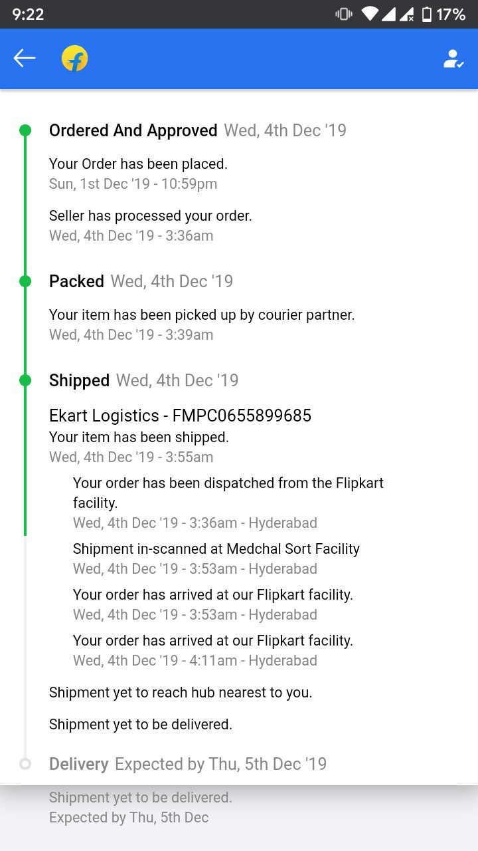Viewport: 478px width, 851px height.
Task: Tap the battery status icon
Action: tap(427, 14)
